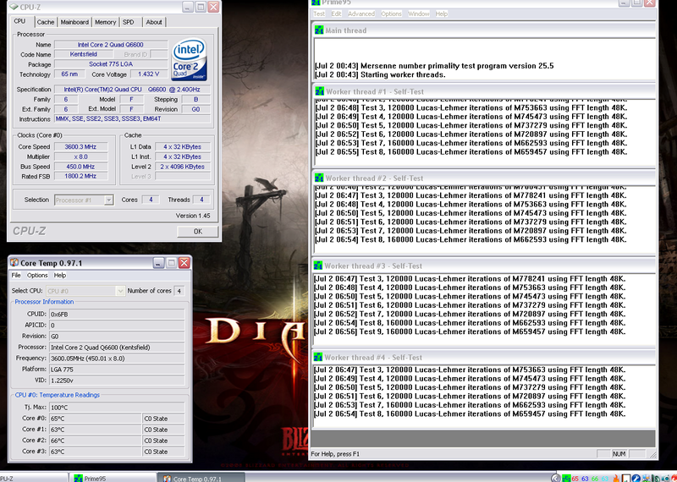Open the Edit menu in Prime95
Screen dimensions: 677x482
pos(336,14)
